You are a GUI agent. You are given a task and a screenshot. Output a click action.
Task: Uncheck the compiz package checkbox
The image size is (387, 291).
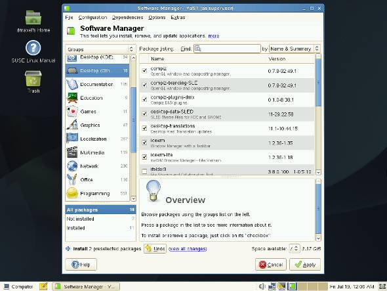pos(144,71)
